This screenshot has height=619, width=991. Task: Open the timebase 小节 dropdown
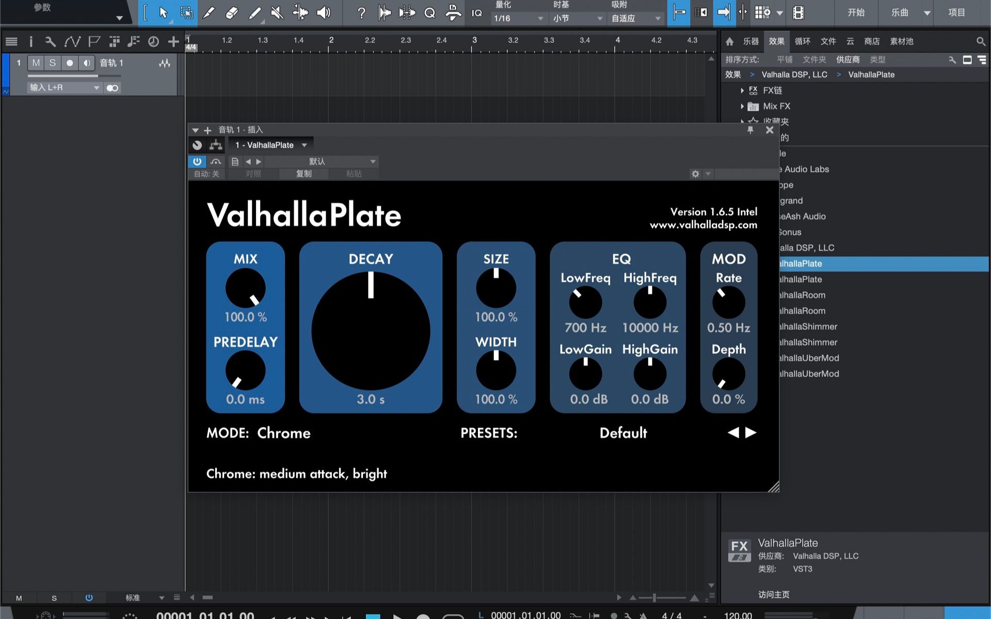[578, 19]
